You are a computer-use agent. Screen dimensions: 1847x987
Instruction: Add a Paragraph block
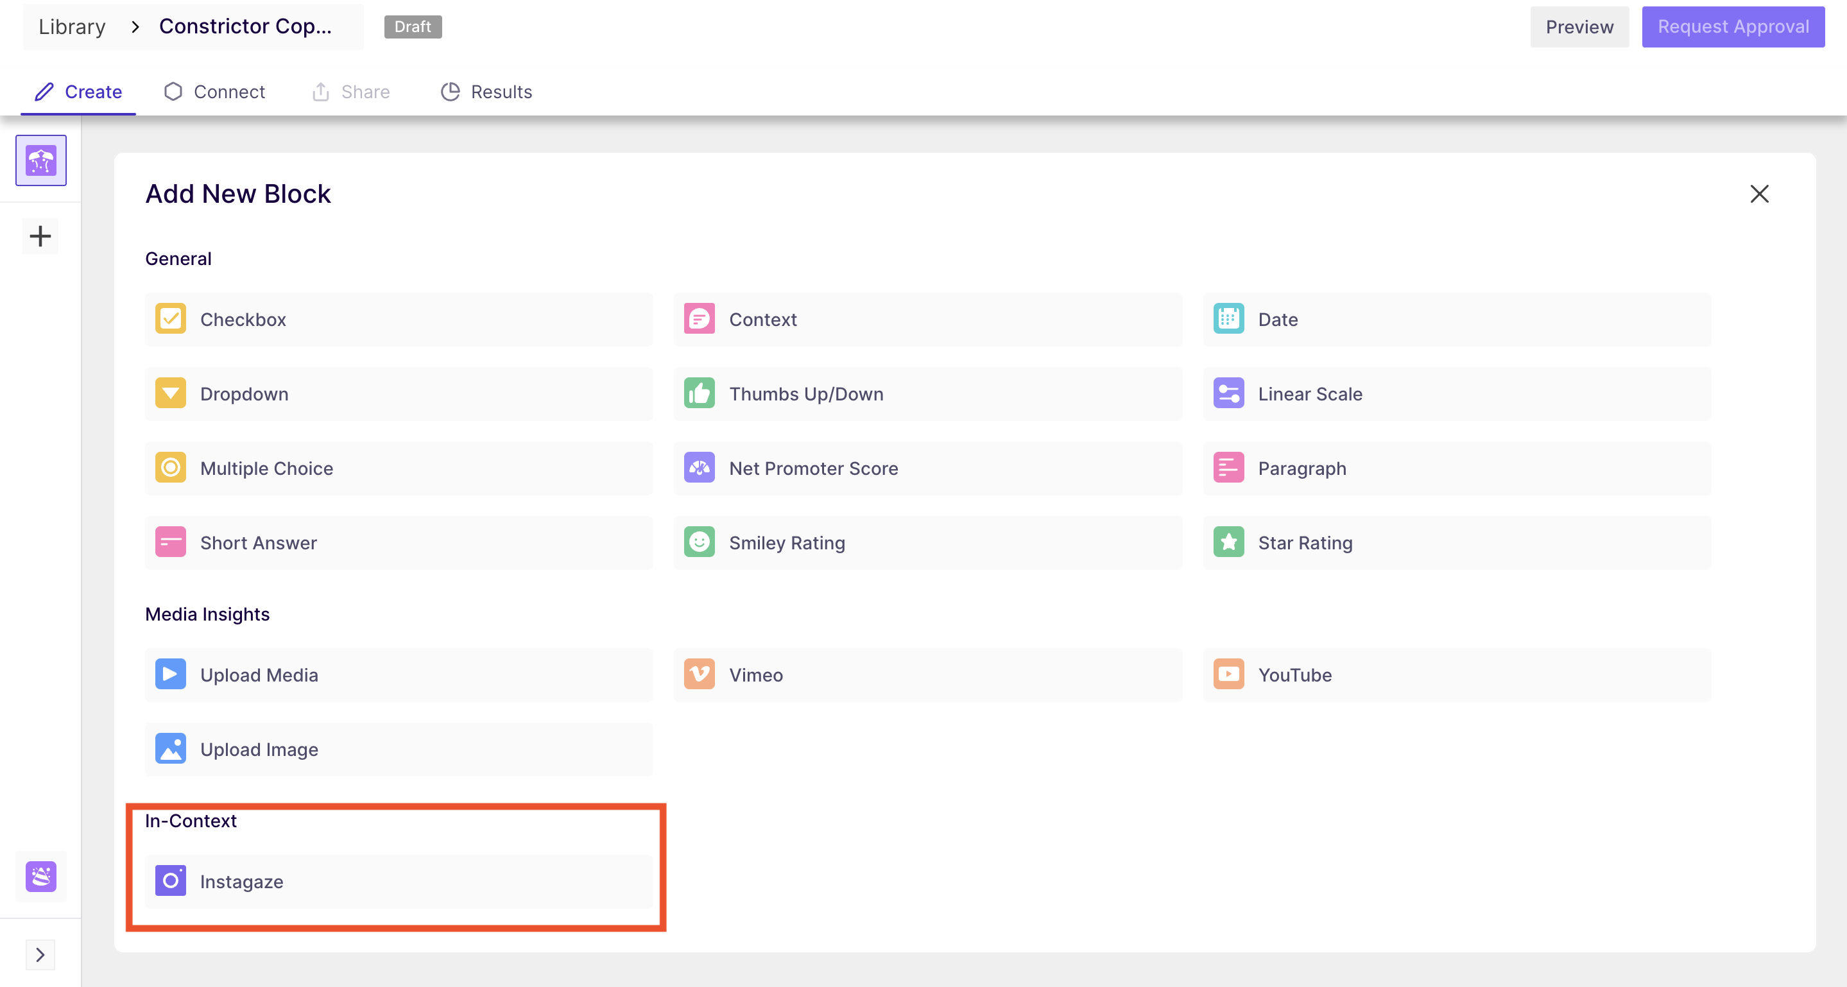pos(1457,468)
